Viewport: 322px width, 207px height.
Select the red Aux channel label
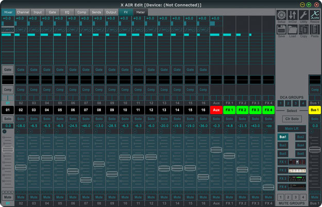point(216,110)
